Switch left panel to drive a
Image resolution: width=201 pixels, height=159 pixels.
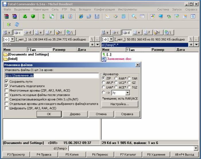(7, 32)
